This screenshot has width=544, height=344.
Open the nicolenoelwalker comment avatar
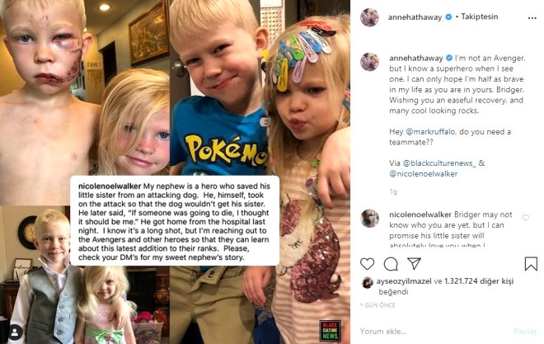[369, 219]
